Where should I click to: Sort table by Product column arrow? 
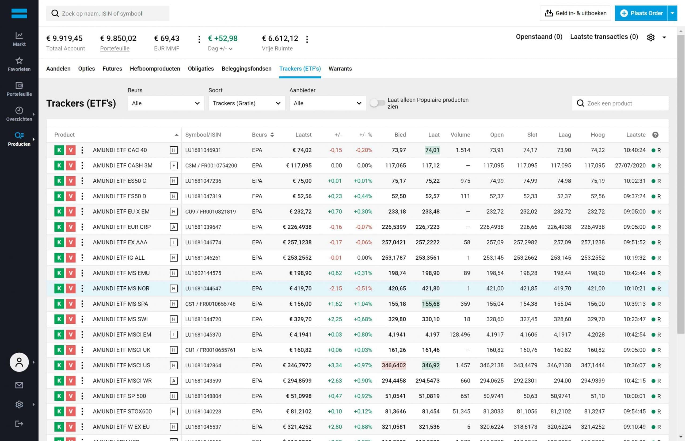point(176,135)
